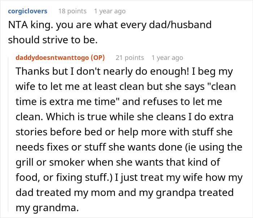Click the 'grill or smoker' line

[118, 162]
